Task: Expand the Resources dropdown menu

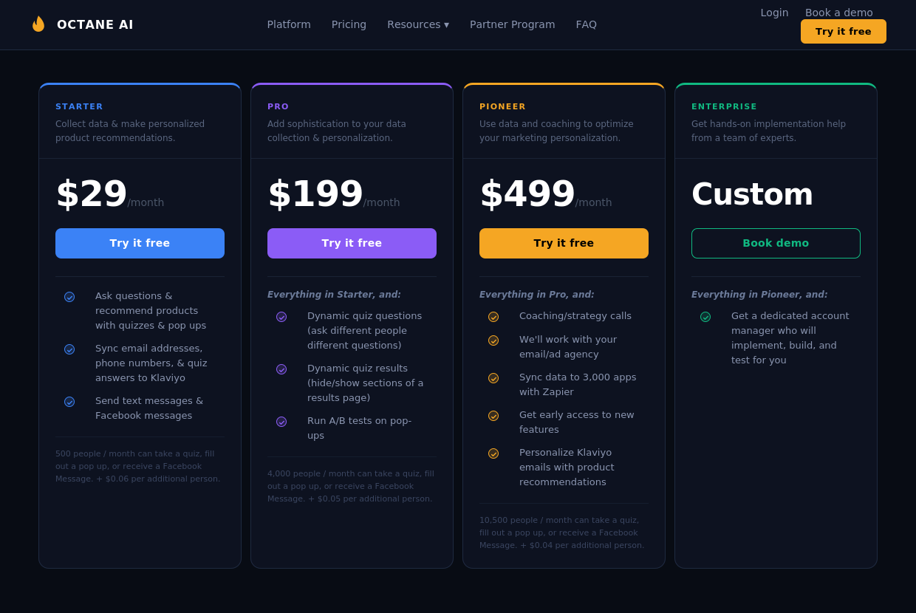Action: 418,24
